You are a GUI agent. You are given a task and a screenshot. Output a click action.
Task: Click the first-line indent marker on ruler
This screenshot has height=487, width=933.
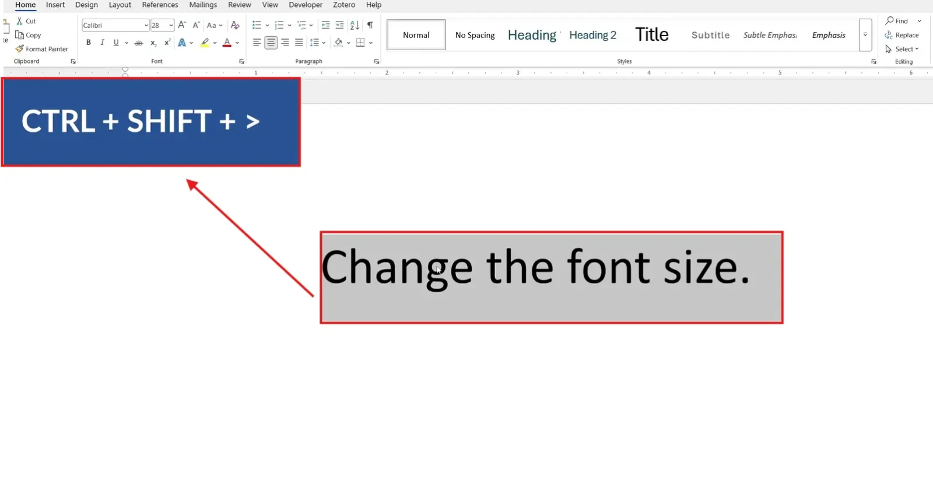(x=125, y=69)
